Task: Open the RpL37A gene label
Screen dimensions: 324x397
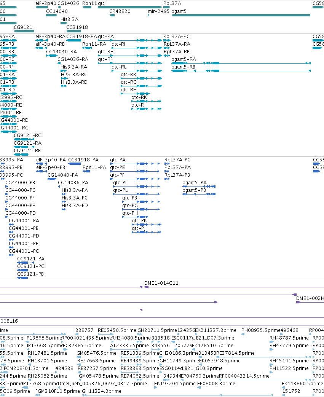Action: (172, 3)
